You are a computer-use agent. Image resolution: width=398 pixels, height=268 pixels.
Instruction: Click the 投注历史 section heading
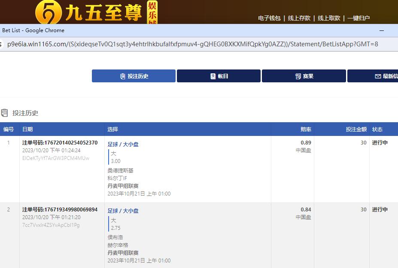click(25, 113)
